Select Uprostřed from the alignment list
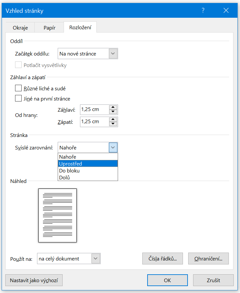Viewport: 240px width, 293px height. click(88, 164)
